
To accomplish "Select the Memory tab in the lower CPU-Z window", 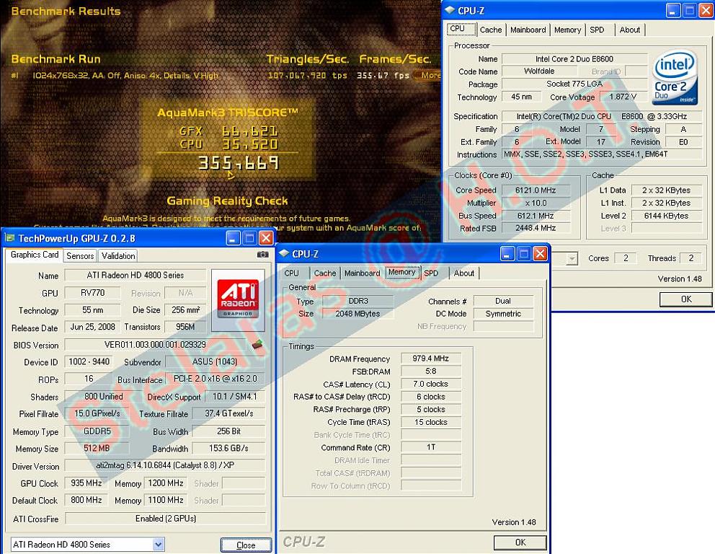I will coord(401,273).
